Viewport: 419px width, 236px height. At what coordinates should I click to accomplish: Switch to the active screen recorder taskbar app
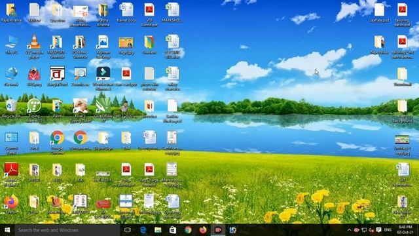[218, 230]
